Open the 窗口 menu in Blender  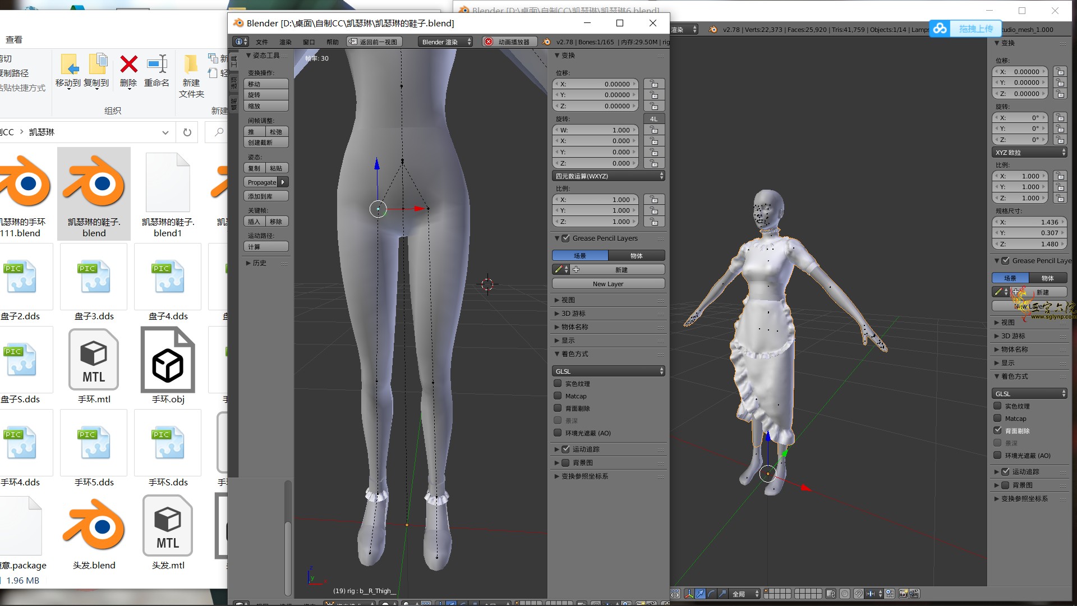click(309, 42)
